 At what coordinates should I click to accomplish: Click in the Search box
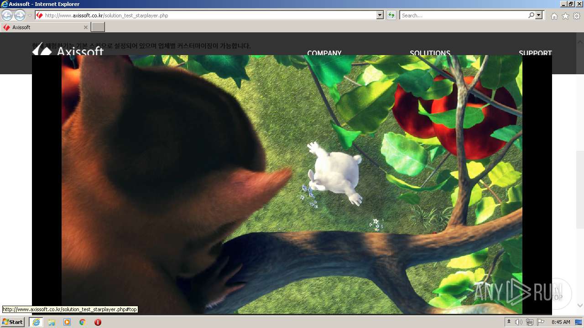tap(464, 15)
